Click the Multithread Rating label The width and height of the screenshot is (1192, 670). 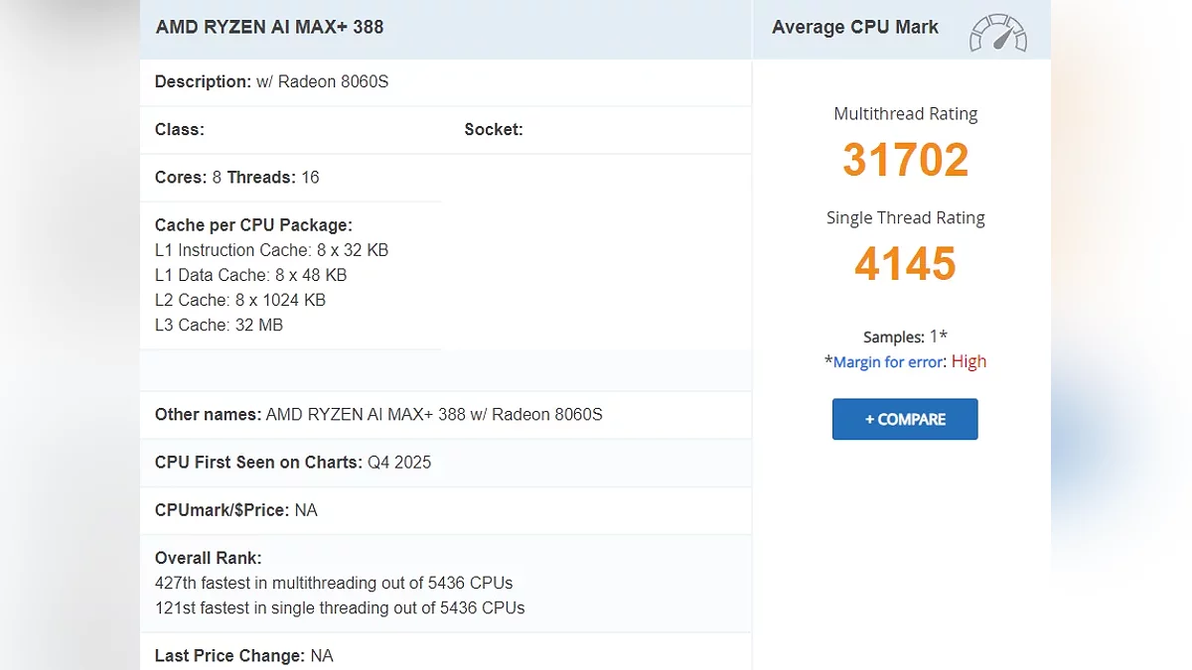point(905,114)
